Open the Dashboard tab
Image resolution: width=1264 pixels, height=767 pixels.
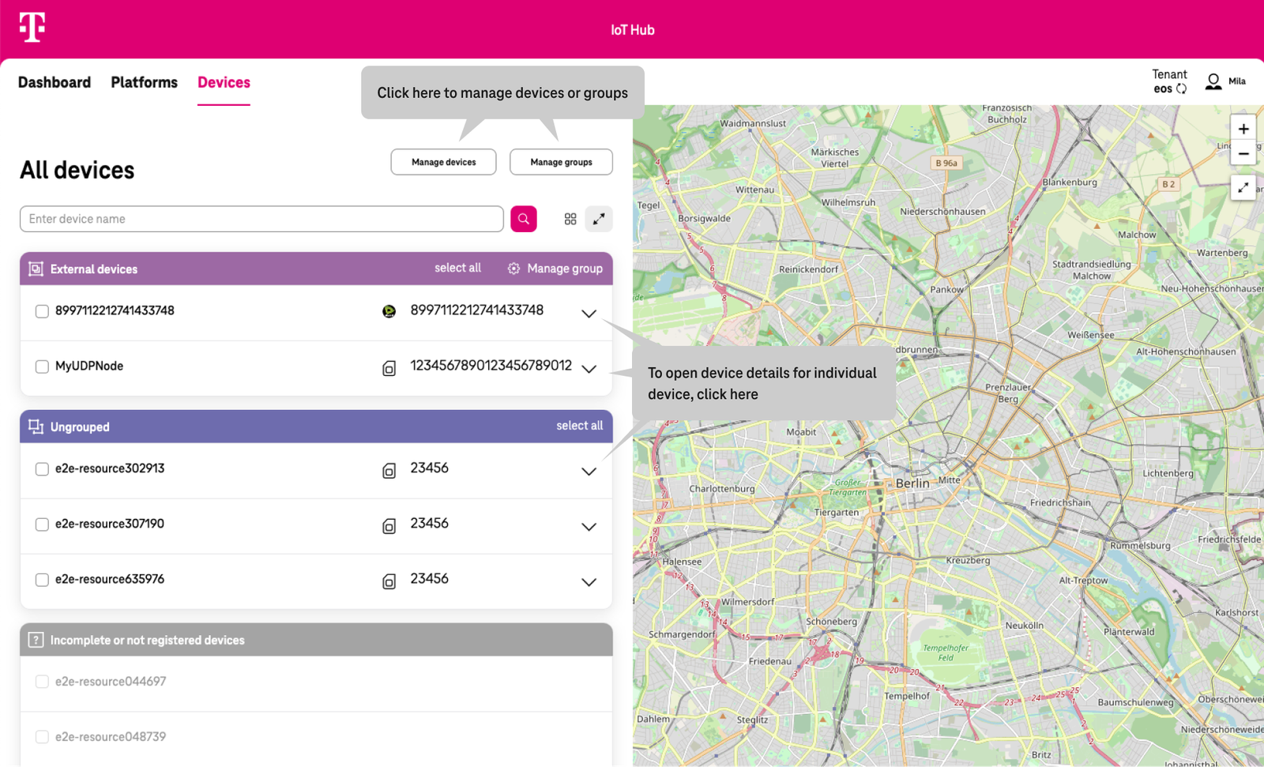tap(55, 82)
